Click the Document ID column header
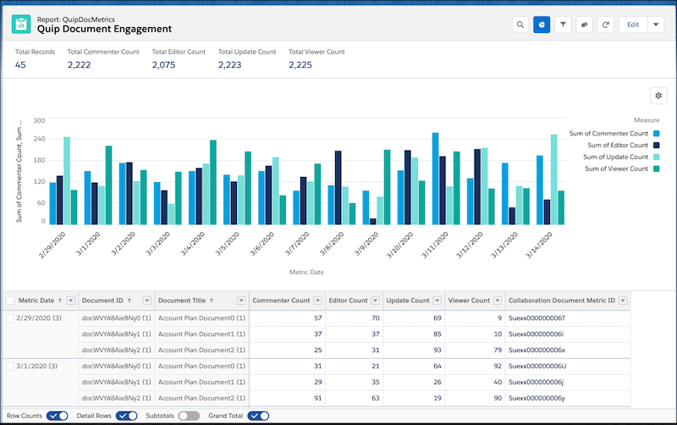Viewport: 677px width, 425px height. pos(102,301)
